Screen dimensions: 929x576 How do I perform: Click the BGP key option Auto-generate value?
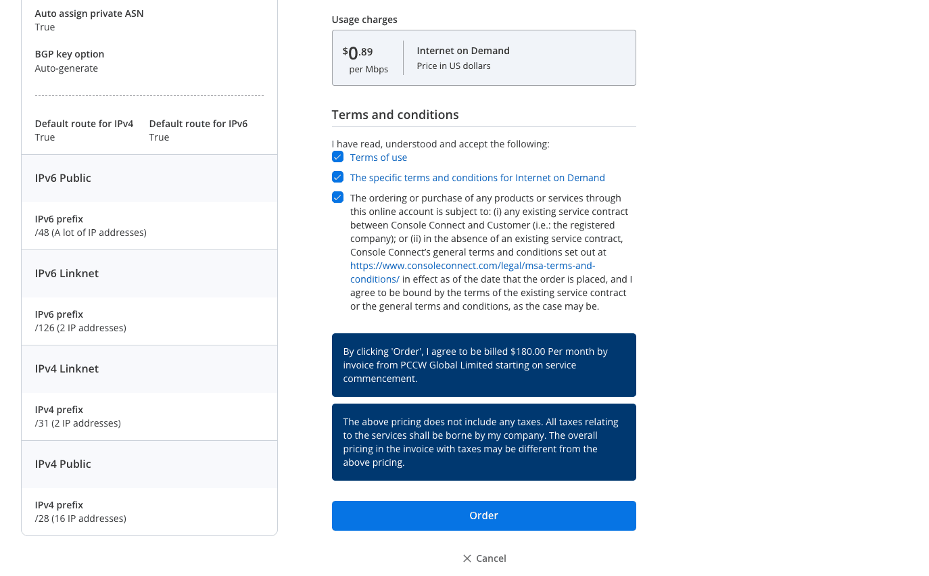pos(66,68)
